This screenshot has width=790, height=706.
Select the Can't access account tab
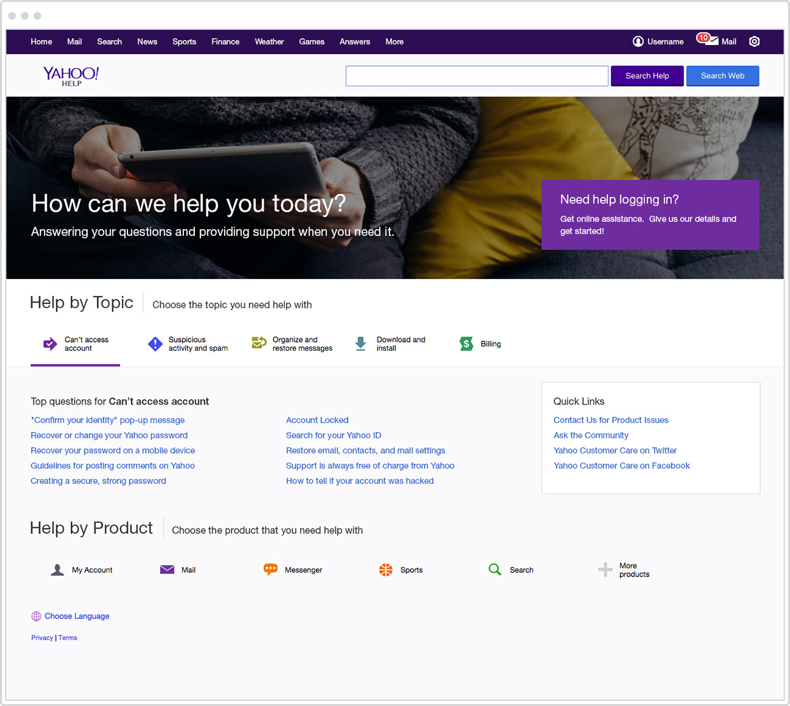(x=76, y=344)
